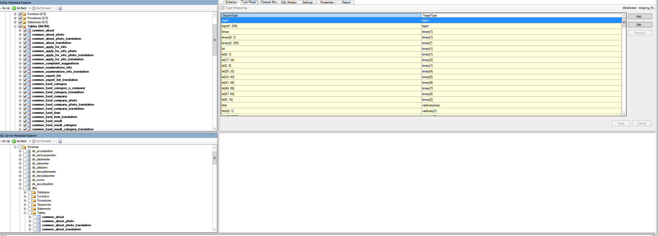The height and width of the screenshot is (236, 659).
Task: Click the Datatypes folder icon
Action: click(34, 193)
